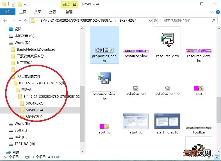
Task: Click the 图片工具 contextual tab header
Action: click(x=69, y=4)
